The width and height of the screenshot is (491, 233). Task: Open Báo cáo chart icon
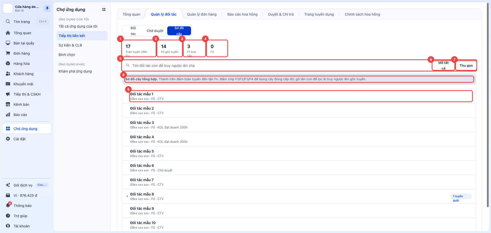8,115
